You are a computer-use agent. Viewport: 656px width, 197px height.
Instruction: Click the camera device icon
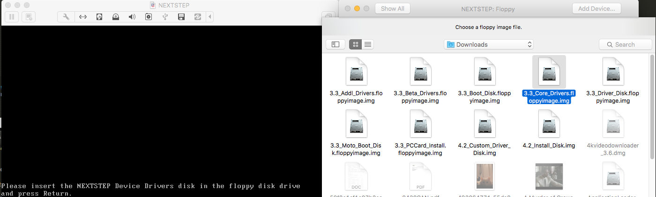point(149,17)
